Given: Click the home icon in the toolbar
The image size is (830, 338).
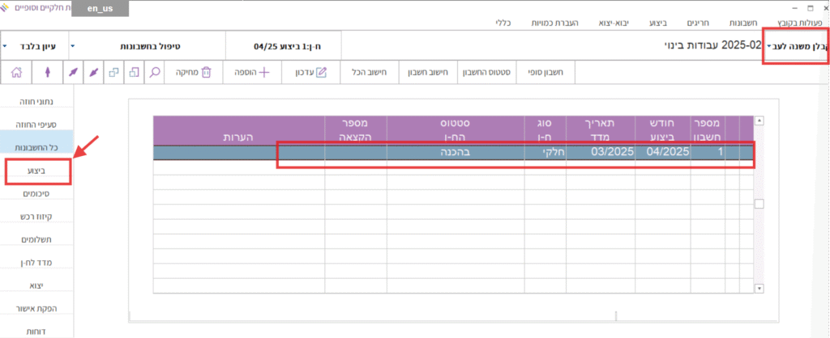Looking at the screenshot, I should click(16, 72).
